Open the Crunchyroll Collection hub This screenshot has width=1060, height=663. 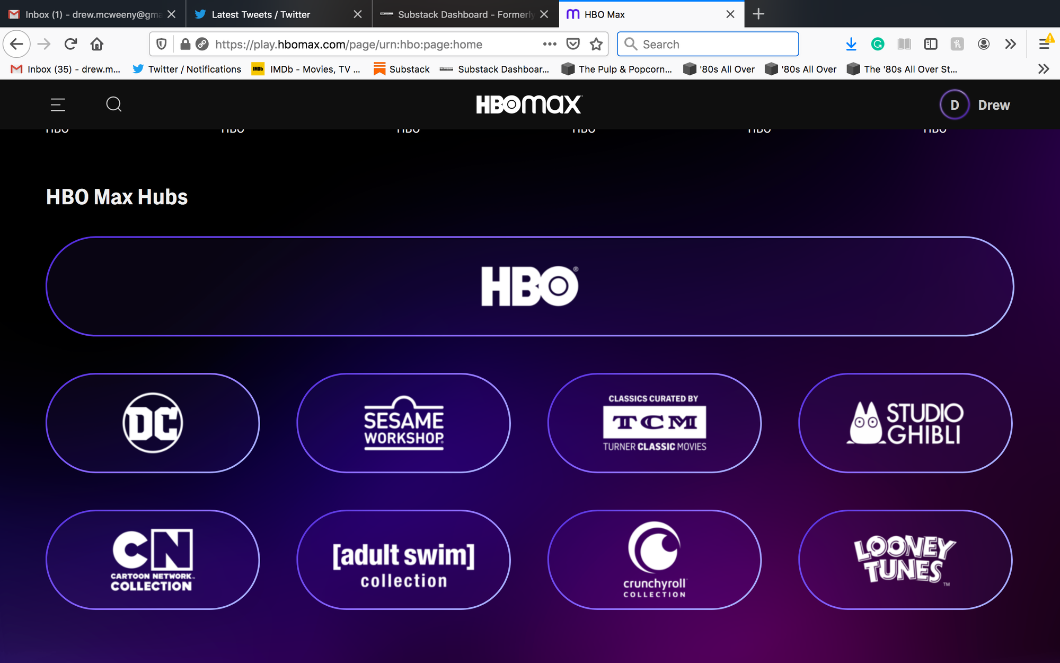pyautogui.click(x=654, y=560)
